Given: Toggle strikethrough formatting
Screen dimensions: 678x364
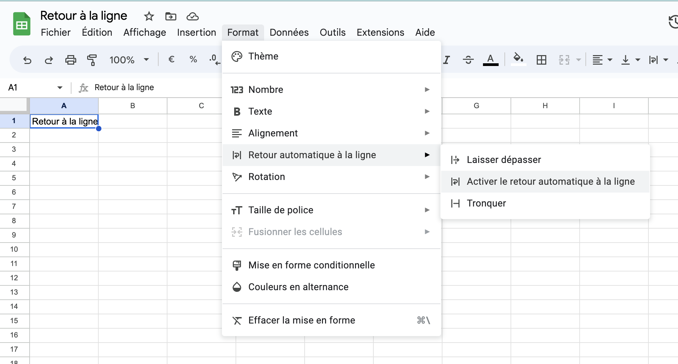Looking at the screenshot, I should (x=469, y=60).
